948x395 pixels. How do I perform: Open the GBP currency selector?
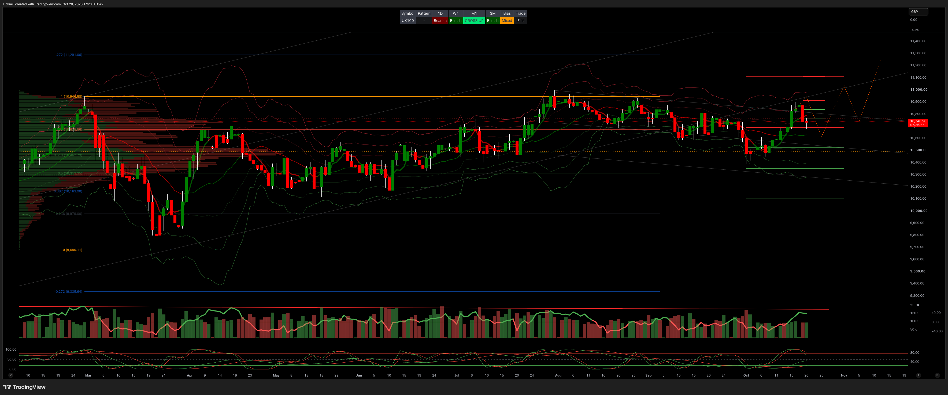918,12
